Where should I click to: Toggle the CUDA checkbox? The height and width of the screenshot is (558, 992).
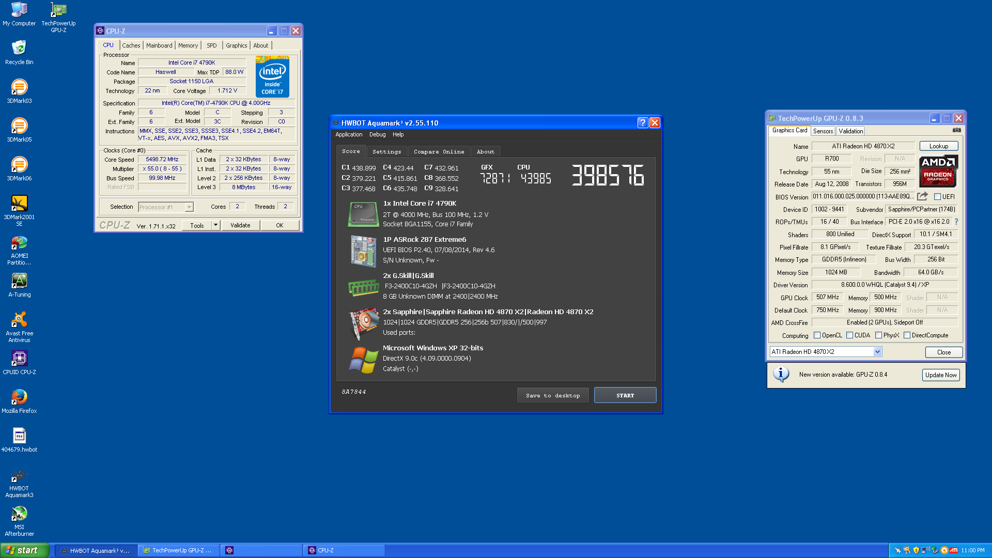click(849, 335)
